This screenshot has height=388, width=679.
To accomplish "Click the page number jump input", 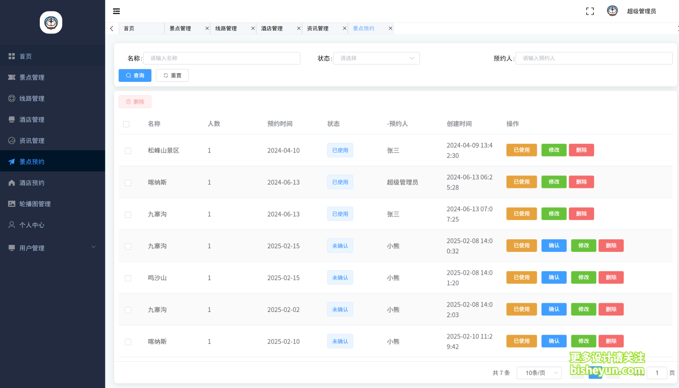I will 657,372.
